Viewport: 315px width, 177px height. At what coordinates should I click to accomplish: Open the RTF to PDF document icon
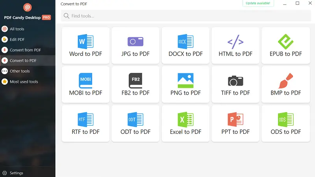click(85, 120)
